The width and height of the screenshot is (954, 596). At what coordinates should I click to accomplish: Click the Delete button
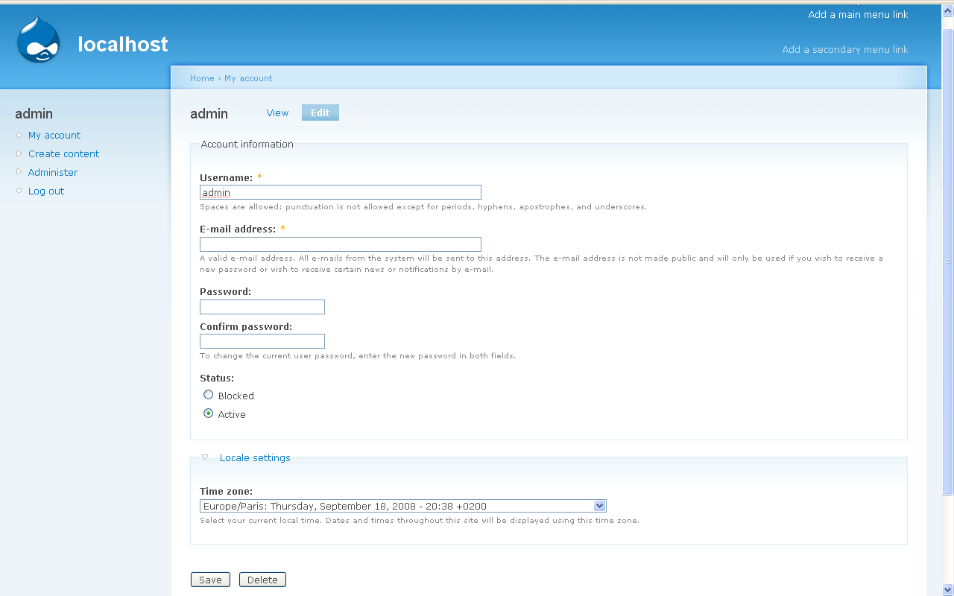[262, 580]
